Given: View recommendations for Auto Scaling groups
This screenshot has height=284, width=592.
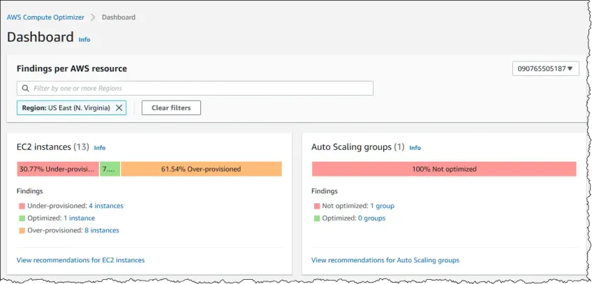Looking at the screenshot, I should pos(385,260).
